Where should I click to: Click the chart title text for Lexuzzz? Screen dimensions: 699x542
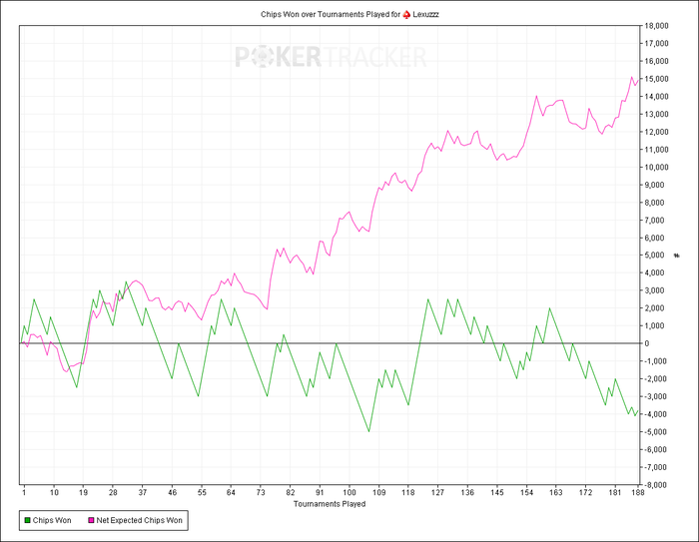(x=349, y=14)
